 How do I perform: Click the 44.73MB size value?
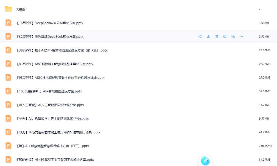coord(265,132)
